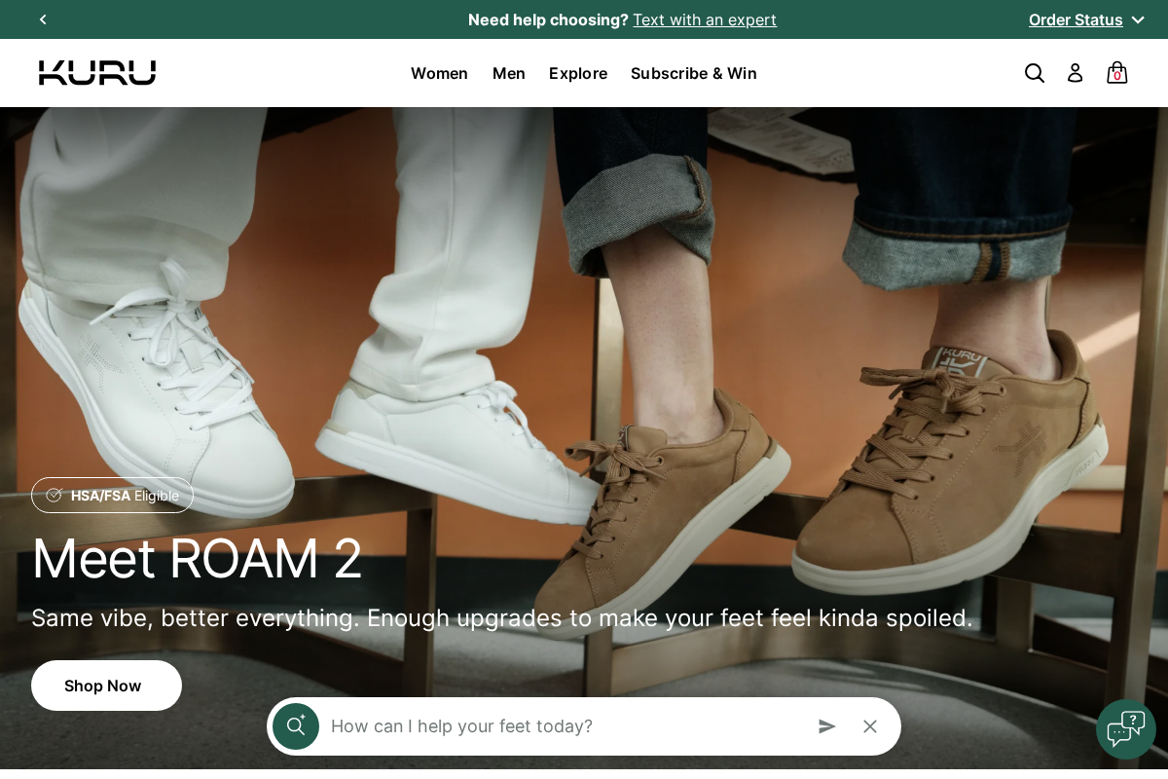Click the HSA/FSA Eligible checkmark badge
The height and width of the screenshot is (779, 1168).
point(55,495)
